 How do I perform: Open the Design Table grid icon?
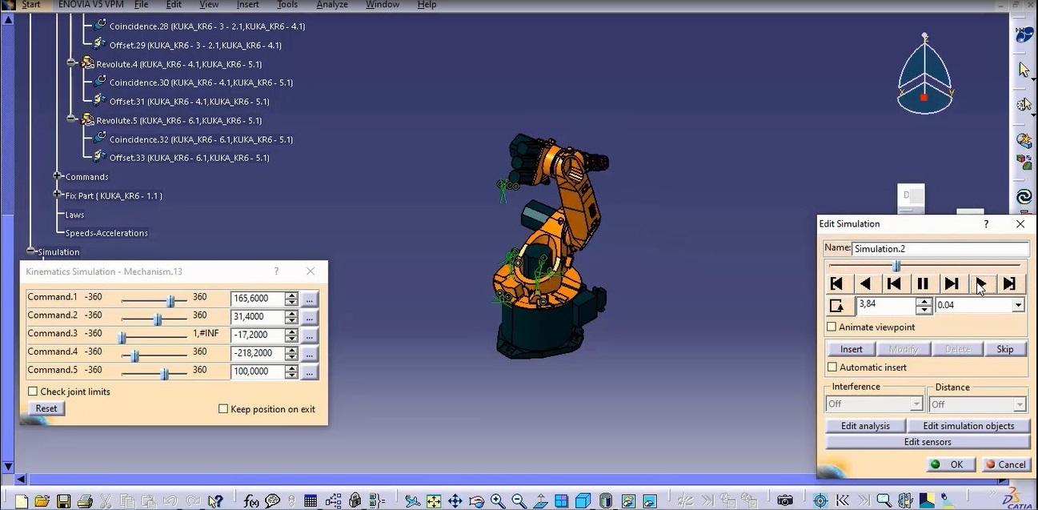pos(311,501)
